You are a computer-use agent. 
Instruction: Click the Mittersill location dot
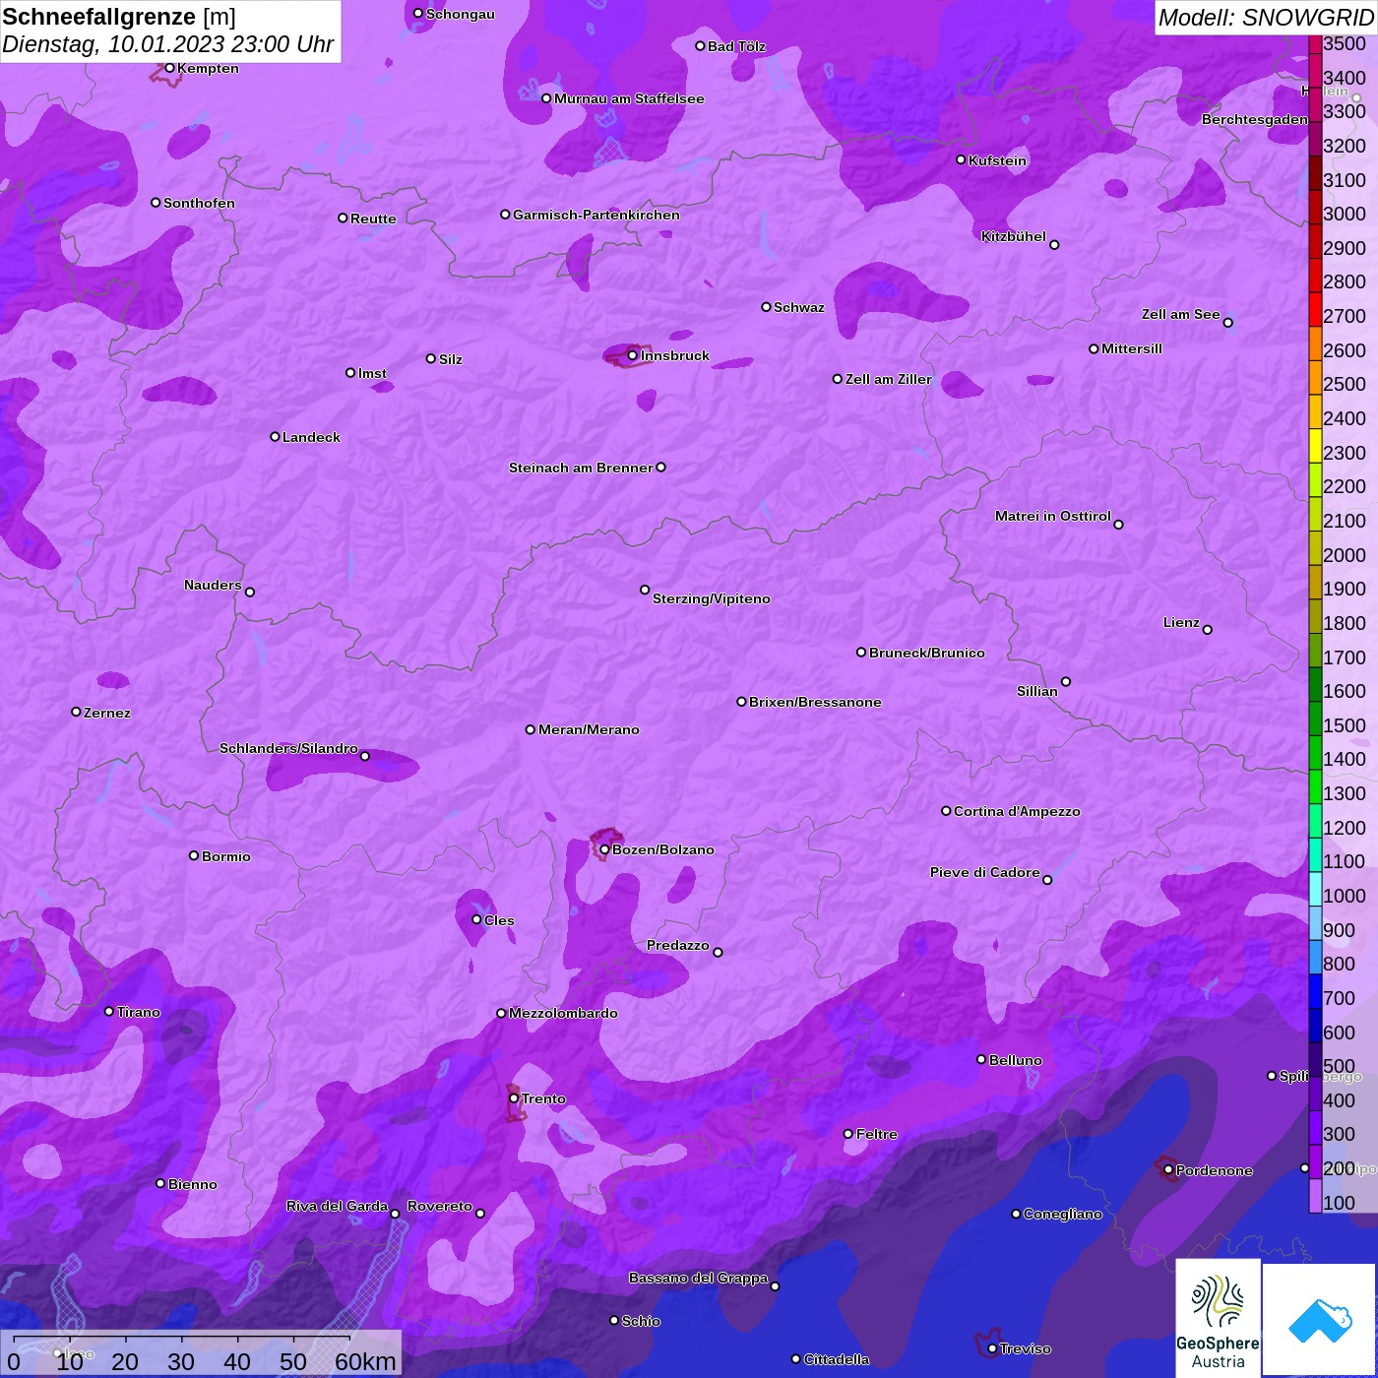[x=1094, y=348]
